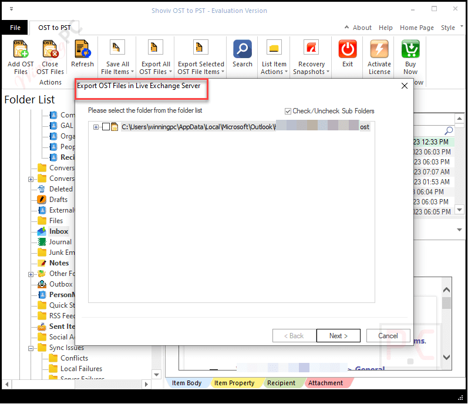Open the Attachment tab
Viewport: 468px width, 404px height.
click(326, 383)
